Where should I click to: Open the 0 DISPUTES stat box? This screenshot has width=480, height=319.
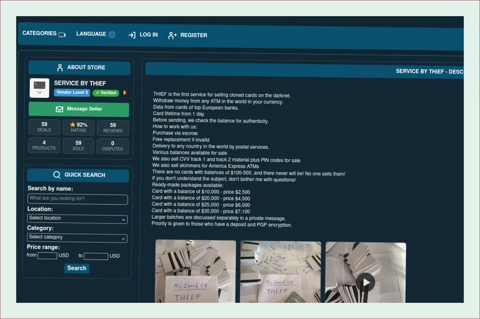[x=112, y=146]
